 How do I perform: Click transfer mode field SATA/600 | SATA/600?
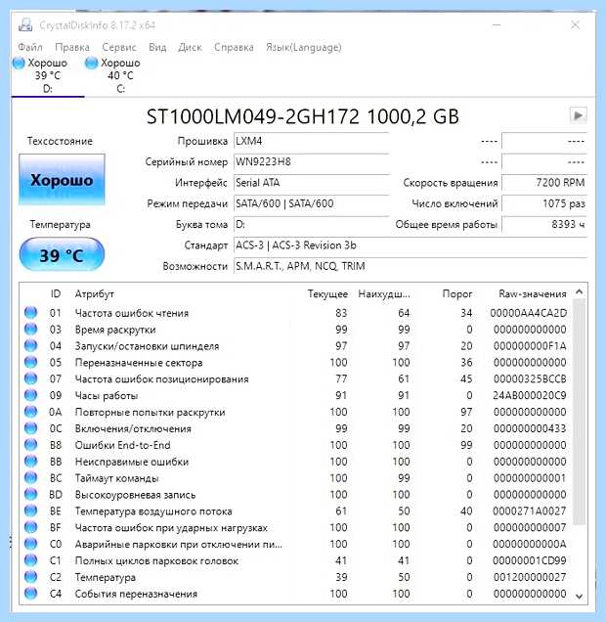pyautogui.click(x=311, y=203)
